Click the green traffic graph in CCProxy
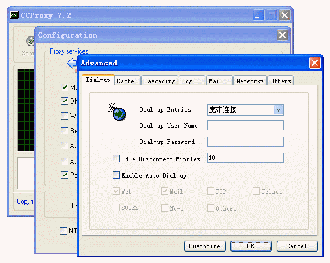330x263 pixels. click(26, 110)
